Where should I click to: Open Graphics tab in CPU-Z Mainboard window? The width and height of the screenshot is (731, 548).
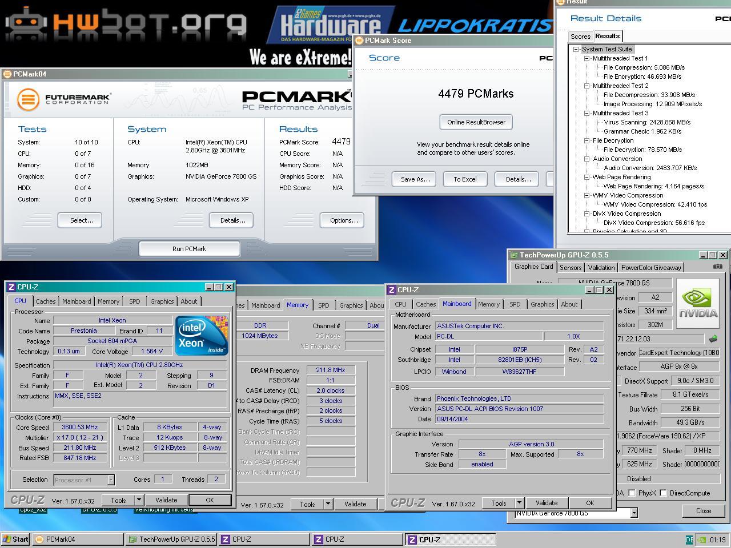click(x=542, y=304)
